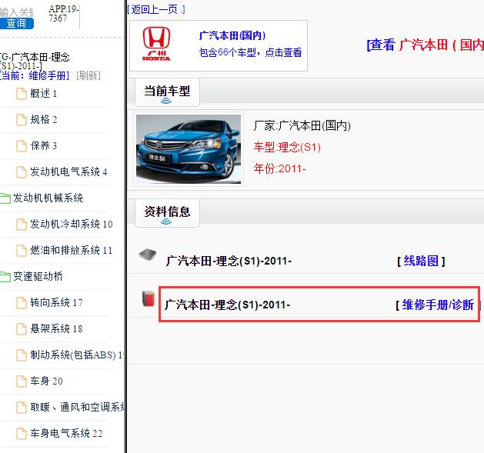This screenshot has width=484, height=453.
Task: Select the 资料信息 tab
Action: tap(167, 213)
